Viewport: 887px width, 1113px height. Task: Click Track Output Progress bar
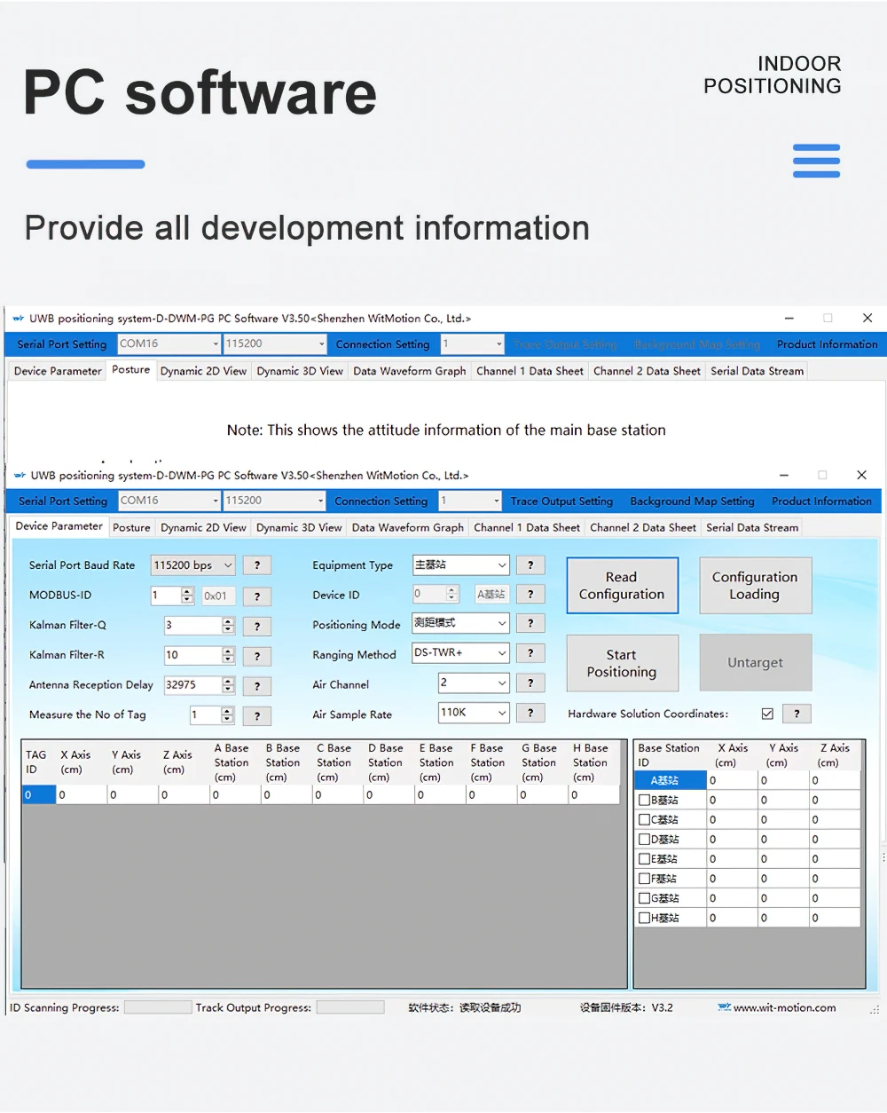(350, 1007)
